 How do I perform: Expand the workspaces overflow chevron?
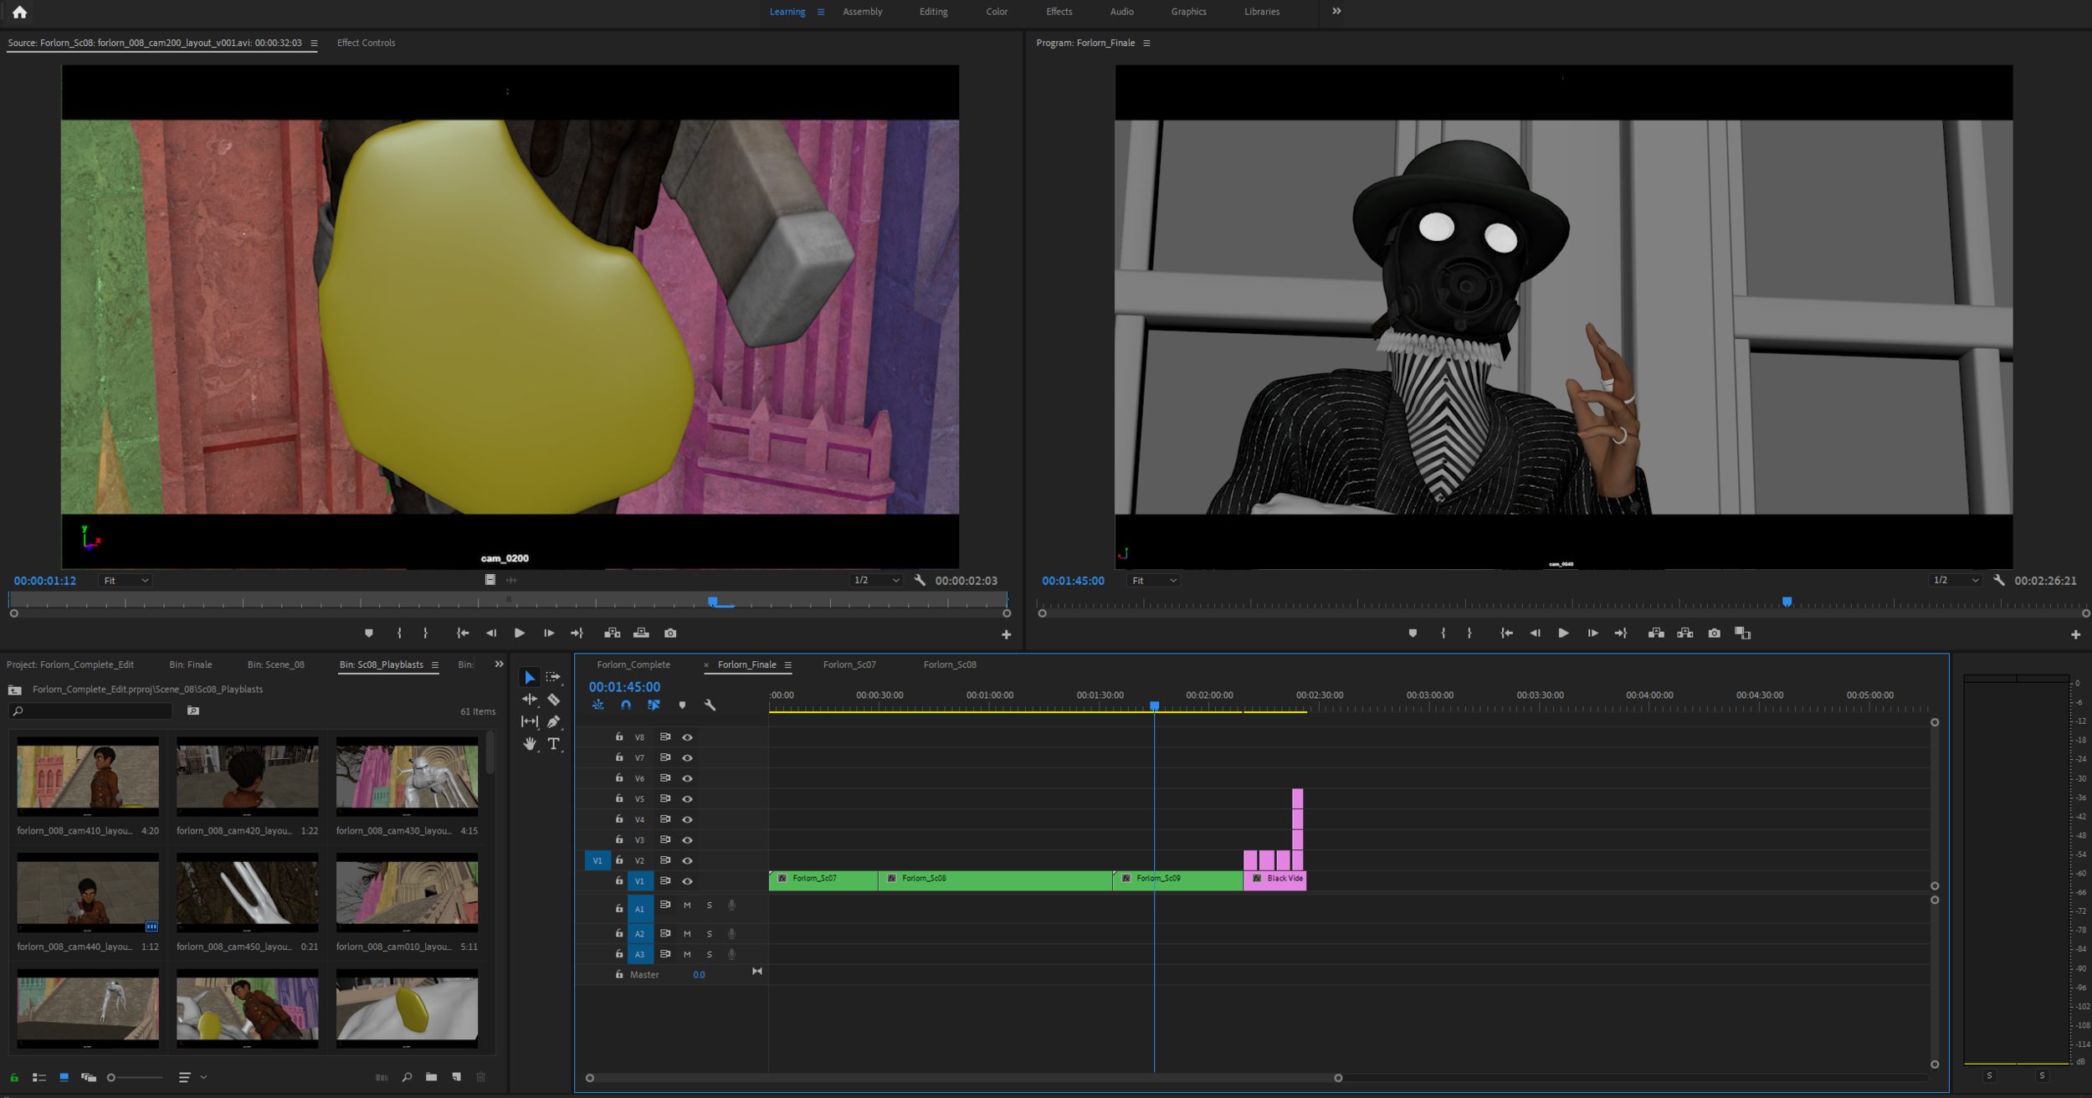[1336, 11]
